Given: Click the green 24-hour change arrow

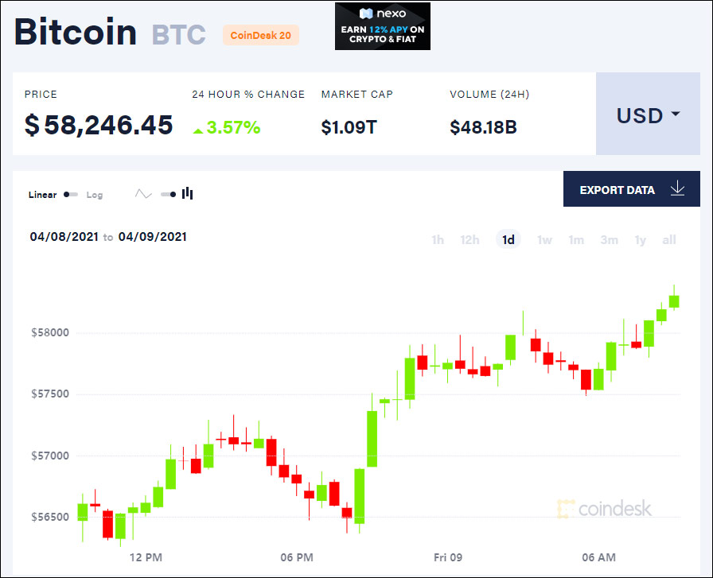Looking at the screenshot, I should pyautogui.click(x=197, y=129).
